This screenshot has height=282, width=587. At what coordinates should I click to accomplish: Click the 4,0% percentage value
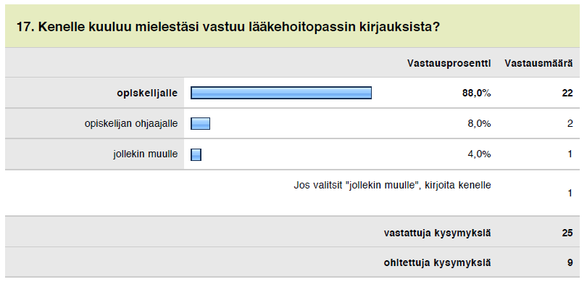click(x=479, y=154)
